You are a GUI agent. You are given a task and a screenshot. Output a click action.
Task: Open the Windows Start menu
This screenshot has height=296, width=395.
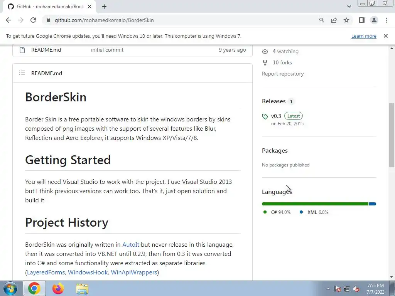(x=10, y=288)
